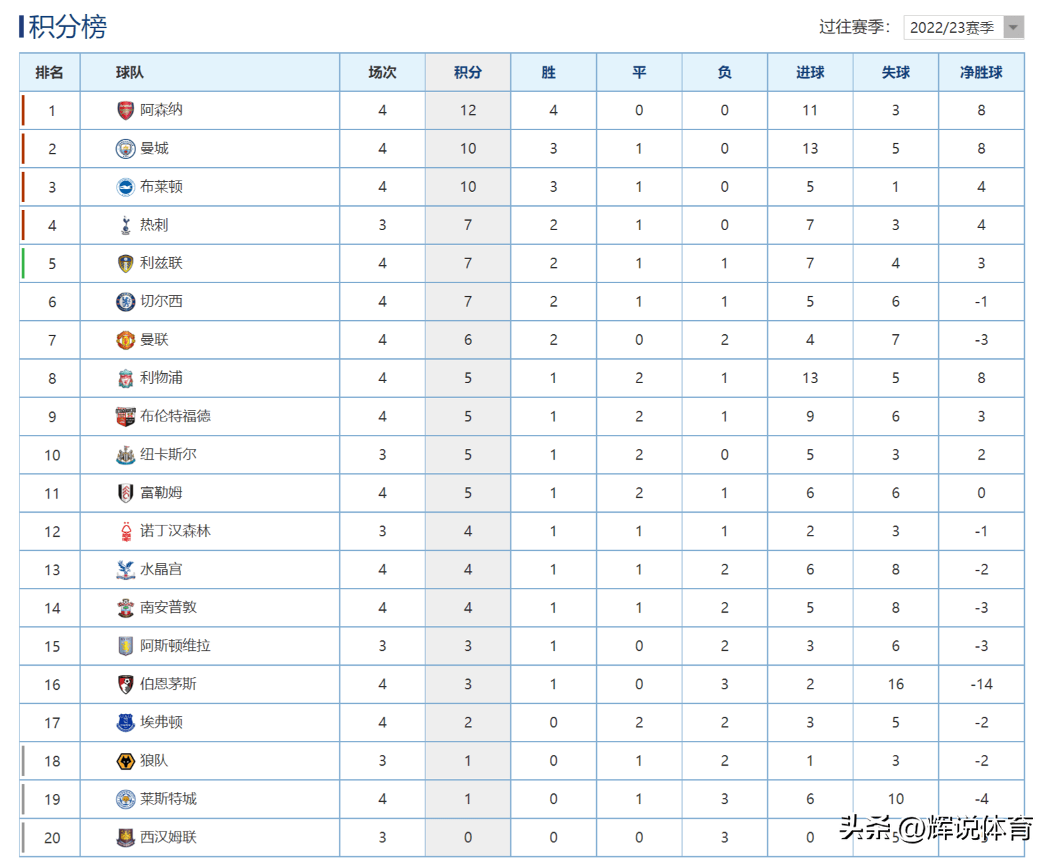This screenshot has width=1057, height=865.
Task: Click the Nottingham Forest crest icon
Action: tap(125, 531)
